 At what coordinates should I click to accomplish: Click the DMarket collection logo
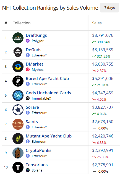18,67
